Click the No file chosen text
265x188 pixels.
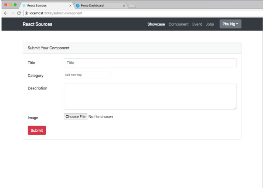click(101, 116)
